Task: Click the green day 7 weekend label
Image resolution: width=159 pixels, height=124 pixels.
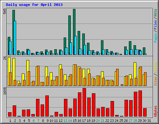Action: pos(38,121)
